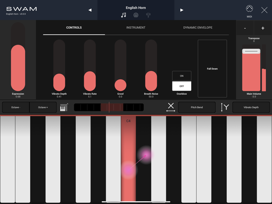This screenshot has height=204, width=272.
Task: Click the Vibrato Depth slider
Action: (x=59, y=65)
